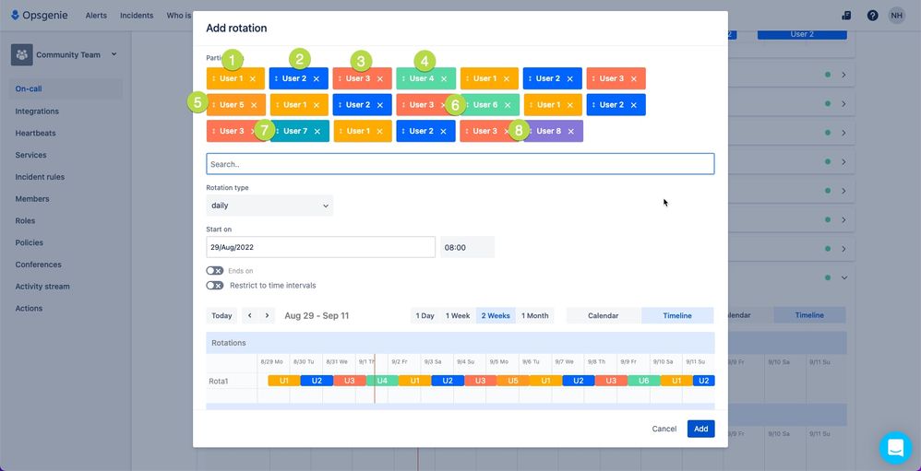921x471 pixels.
Task: Open On-call in the sidebar
Action: click(66, 89)
